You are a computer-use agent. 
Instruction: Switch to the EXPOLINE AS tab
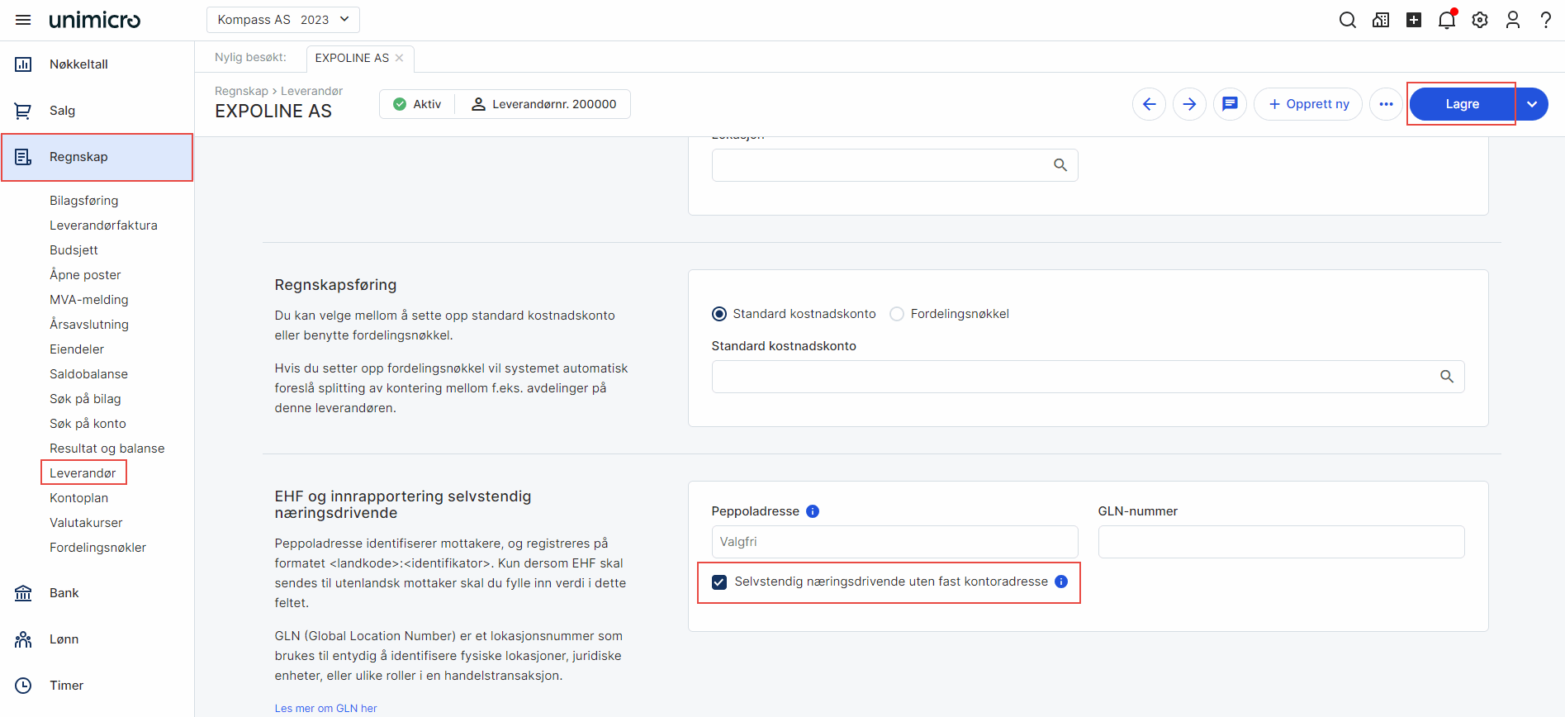pyautogui.click(x=352, y=58)
